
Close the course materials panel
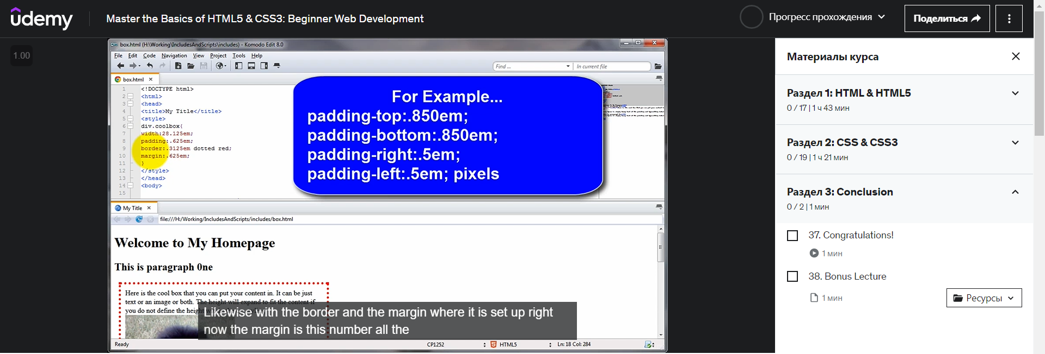point(1016,56)
